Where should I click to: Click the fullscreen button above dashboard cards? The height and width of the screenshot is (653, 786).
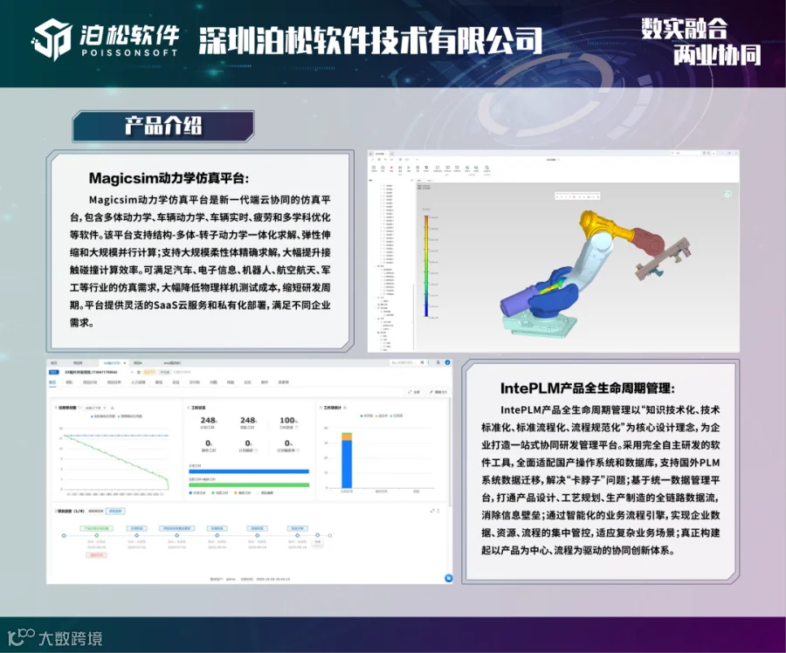(x=414, y=392)
